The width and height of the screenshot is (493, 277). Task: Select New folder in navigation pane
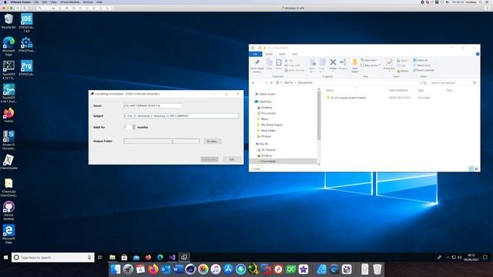point(268,131)
